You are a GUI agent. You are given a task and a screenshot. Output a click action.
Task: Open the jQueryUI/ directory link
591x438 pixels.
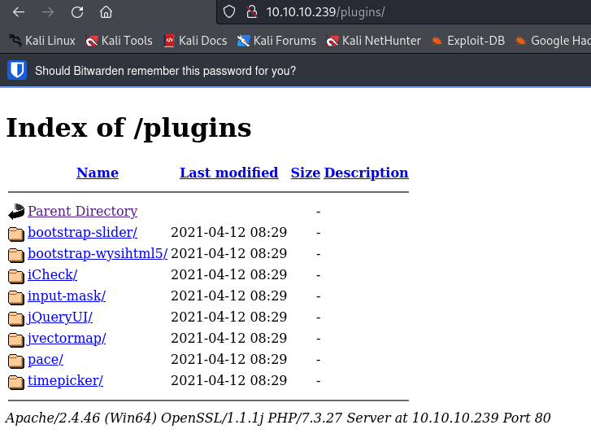[x=60, y=317]
